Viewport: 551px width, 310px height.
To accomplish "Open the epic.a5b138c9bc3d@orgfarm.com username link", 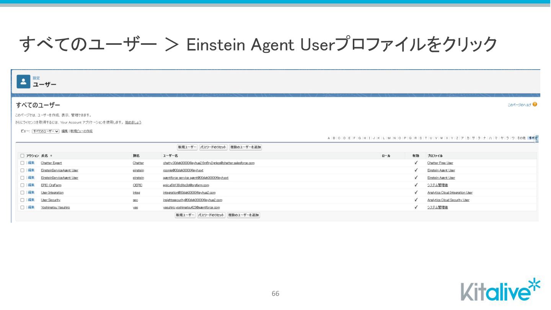I will [x=186, y=185].
